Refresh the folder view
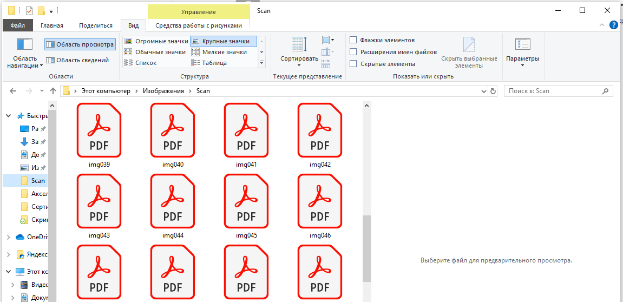Viewport: 623px width, 302px height. (x=493, y=91)
